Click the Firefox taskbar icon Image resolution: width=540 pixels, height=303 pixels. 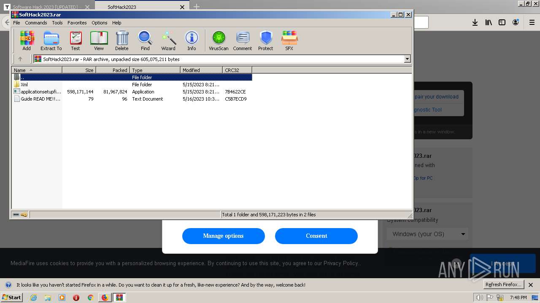pyautogui.click(x=105, y=298)
